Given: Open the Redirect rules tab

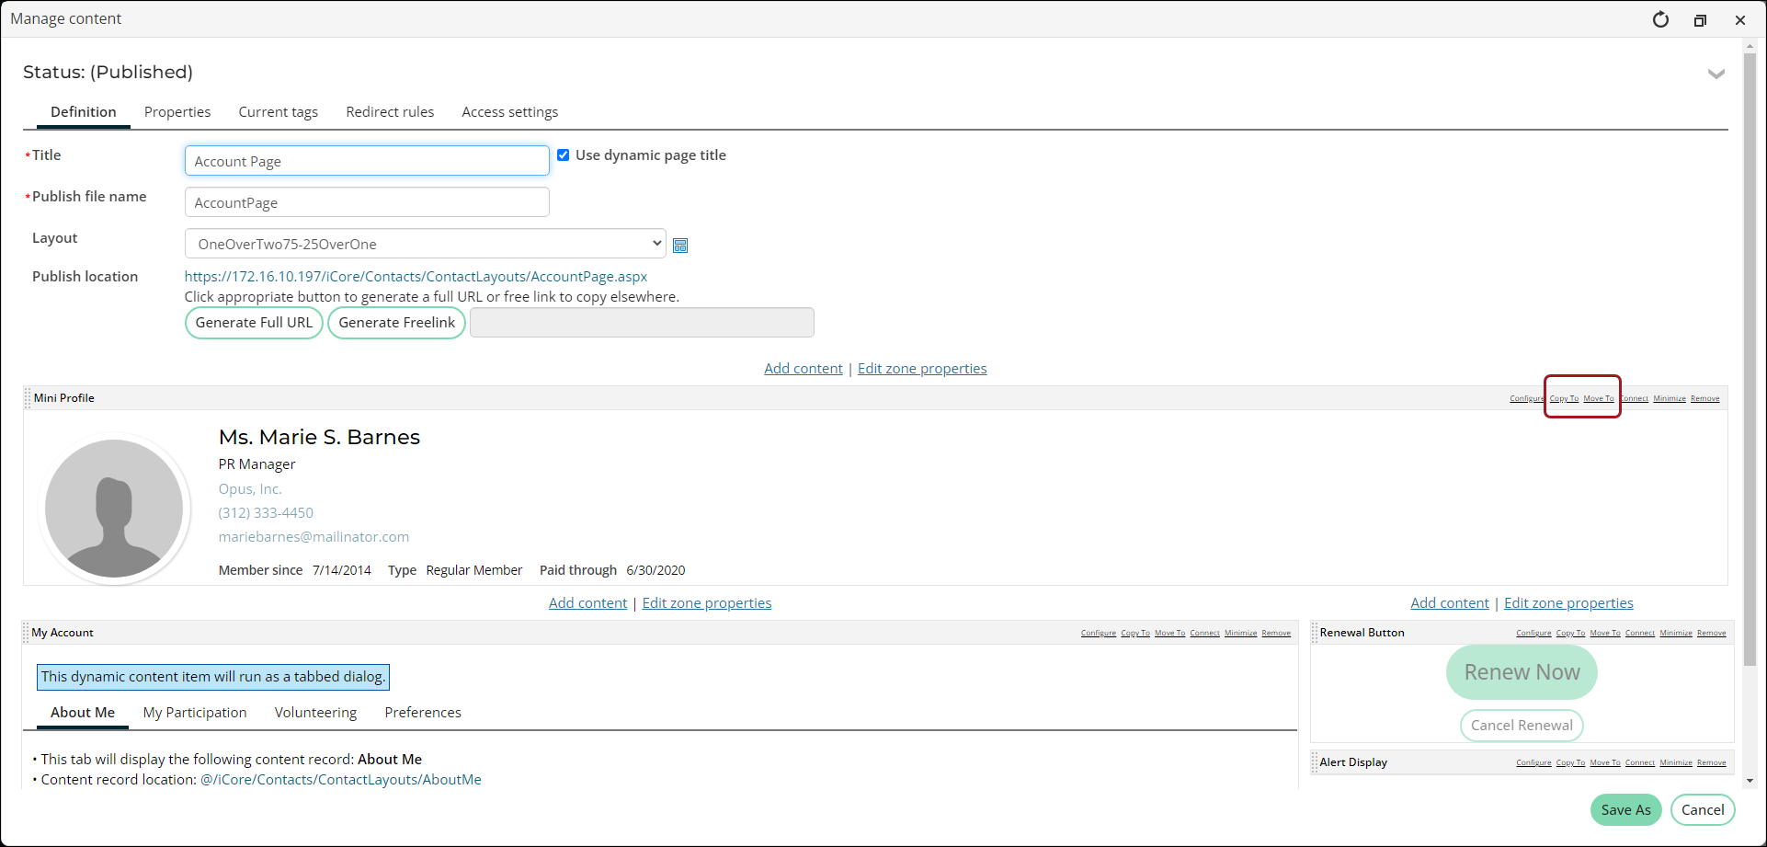Looking at the screenshot, I should pos(390,112).
